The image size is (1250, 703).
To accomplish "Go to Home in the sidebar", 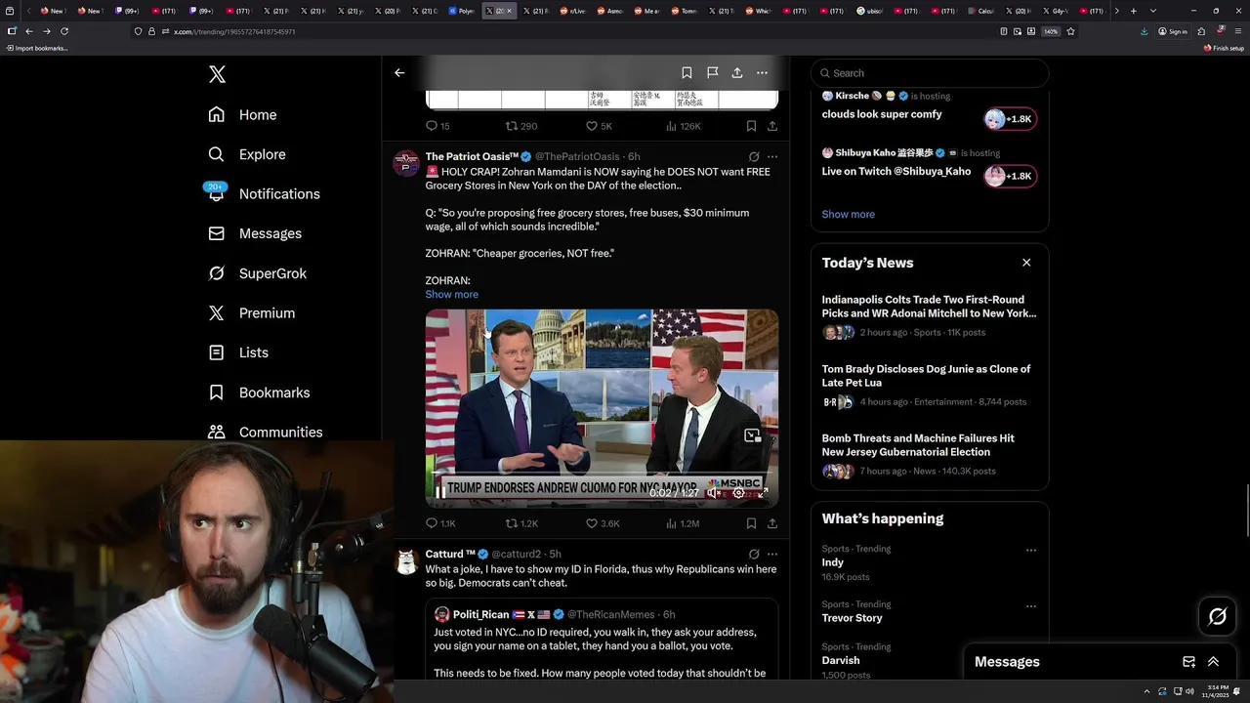I will coord(242,114).
